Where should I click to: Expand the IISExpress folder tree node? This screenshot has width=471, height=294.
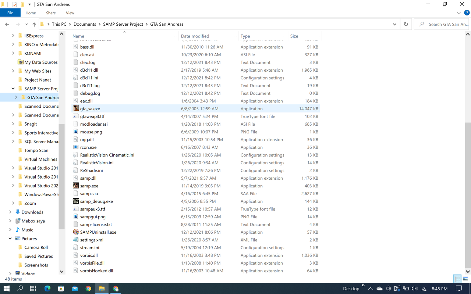click(x=13, y=36)
